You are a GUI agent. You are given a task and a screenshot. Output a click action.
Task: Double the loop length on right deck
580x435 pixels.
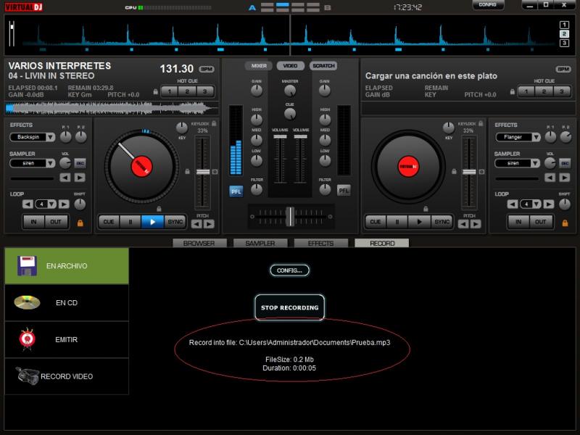[x=549, y=204]
